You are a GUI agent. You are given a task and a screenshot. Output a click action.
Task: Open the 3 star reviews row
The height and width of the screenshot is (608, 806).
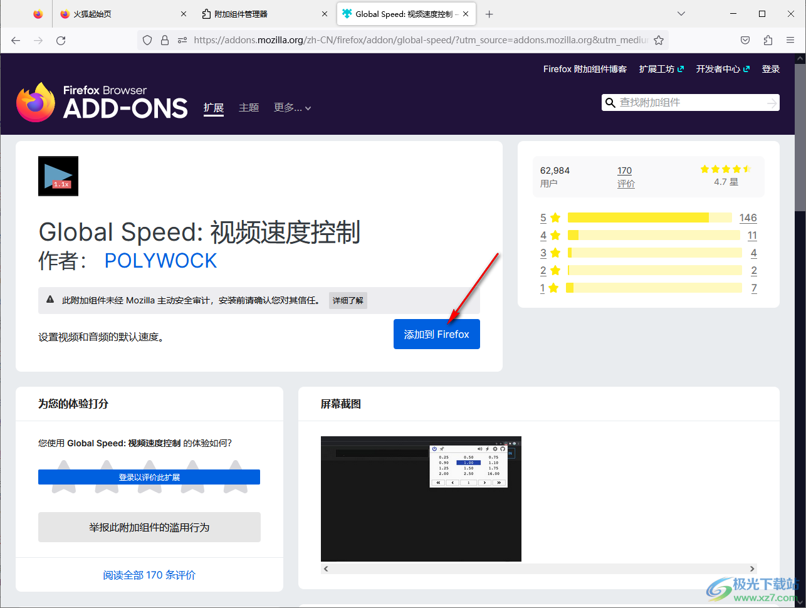coord(649,253)
